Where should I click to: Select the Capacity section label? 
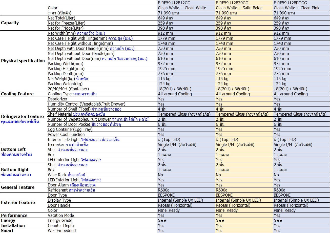[x=10, y=23]
